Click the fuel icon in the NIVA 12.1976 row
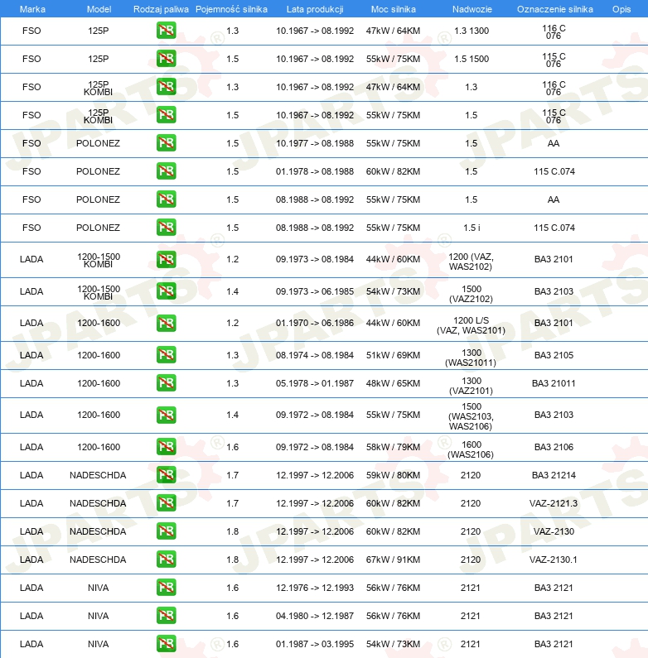 point(166,588)
